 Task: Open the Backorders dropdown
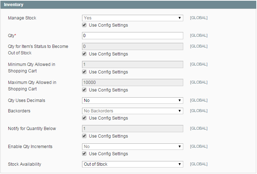tap(133, 111)
